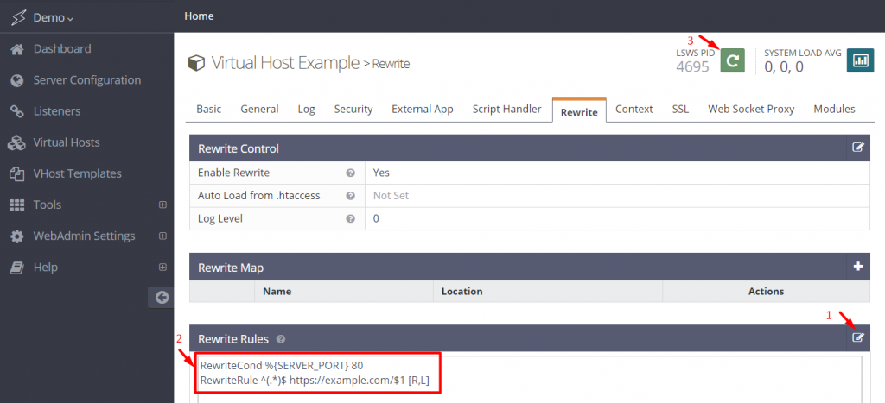This screenshot has height=403, width=885.
Task: Open the Demo dropdown at top left
Action: [x=54, y=18]
